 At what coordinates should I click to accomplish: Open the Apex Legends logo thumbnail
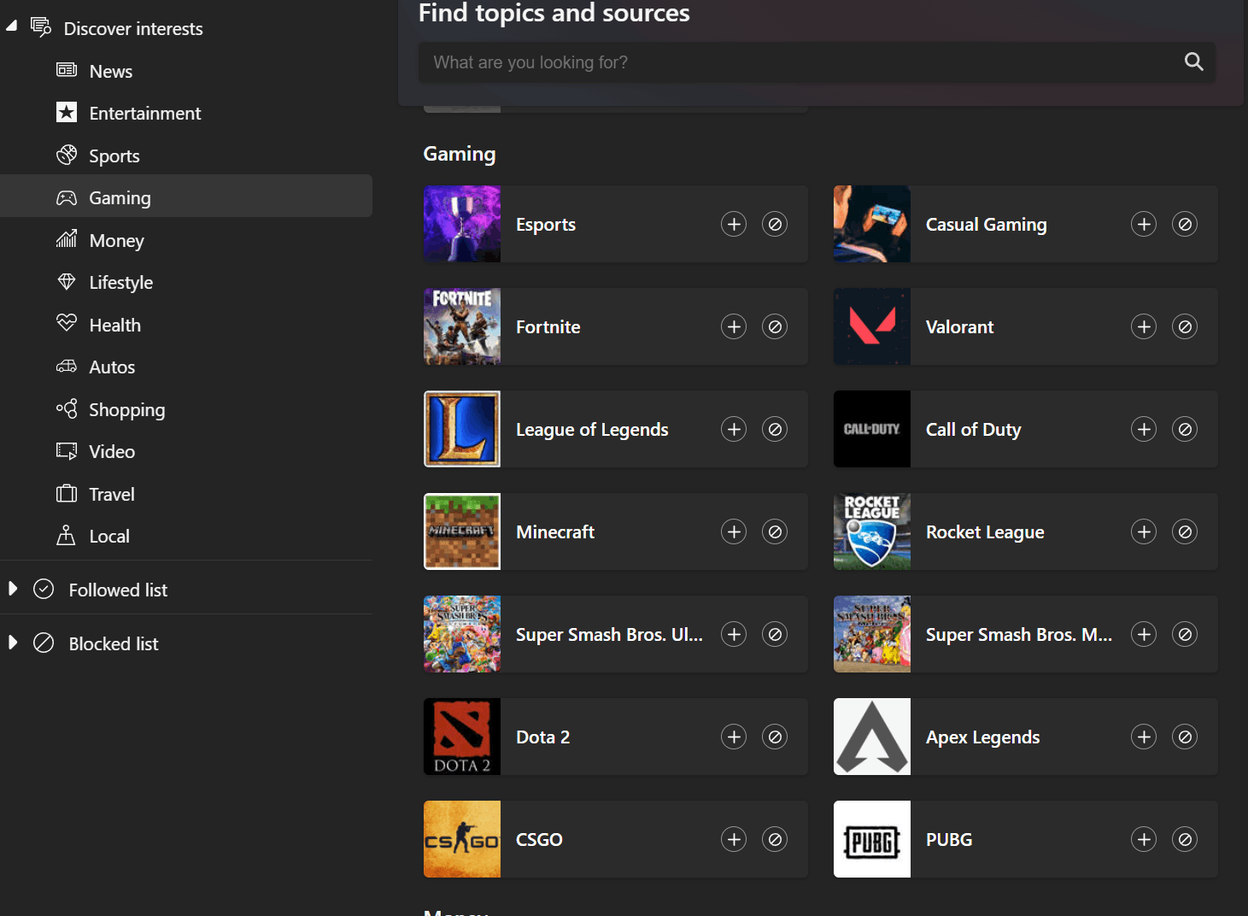[x=872, y=737]
